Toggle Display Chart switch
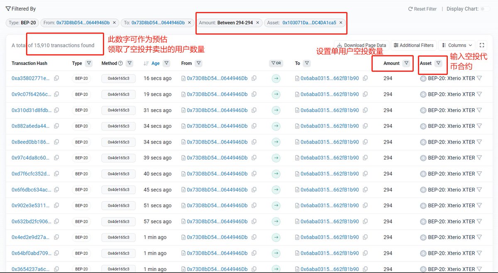This screenshot has height=273, width=498. click(485, 9)
